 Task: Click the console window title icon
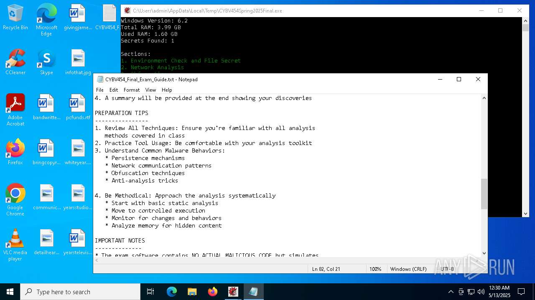click(x=127, y=10)
